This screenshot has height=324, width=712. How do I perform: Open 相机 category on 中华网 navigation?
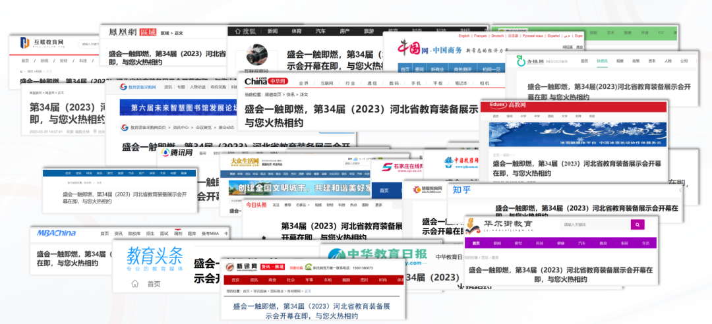pos(485,84)
